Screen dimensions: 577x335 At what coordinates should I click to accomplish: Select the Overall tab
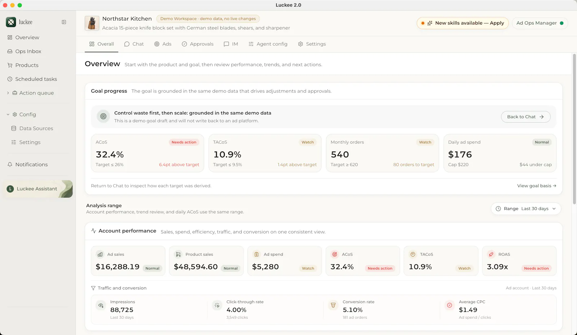coord(102,44)
